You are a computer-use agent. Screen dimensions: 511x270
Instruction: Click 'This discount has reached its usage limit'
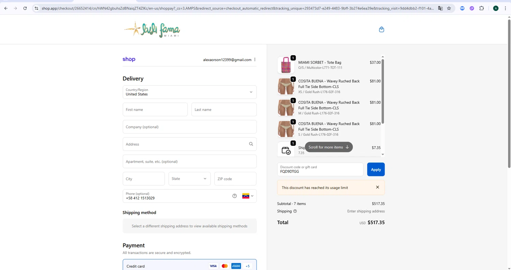point(315,187)
